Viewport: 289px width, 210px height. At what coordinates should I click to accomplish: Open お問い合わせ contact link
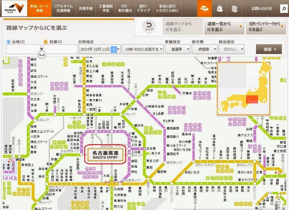262,9
